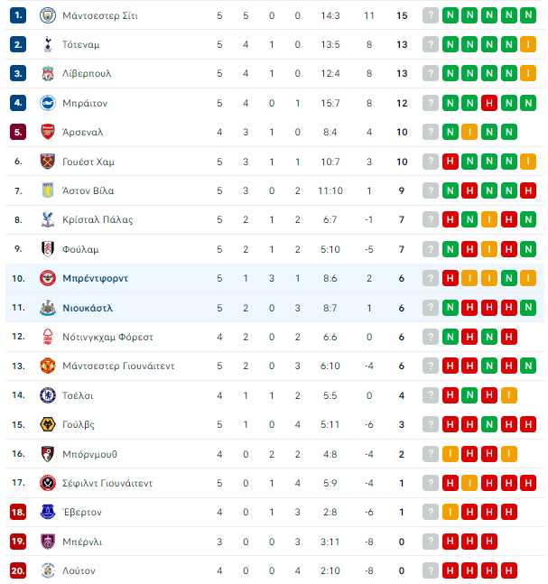Screen dimensions: 548x584
Task: Click the Wolves club crest icon
Action: (48, 424)
